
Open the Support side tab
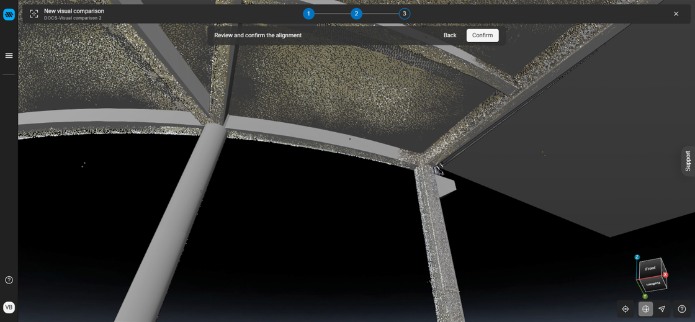(688, 161)
